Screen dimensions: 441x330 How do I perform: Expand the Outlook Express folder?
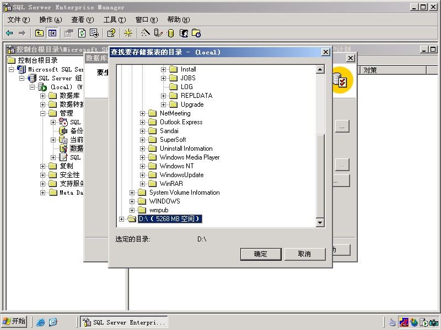pos(142,122)
